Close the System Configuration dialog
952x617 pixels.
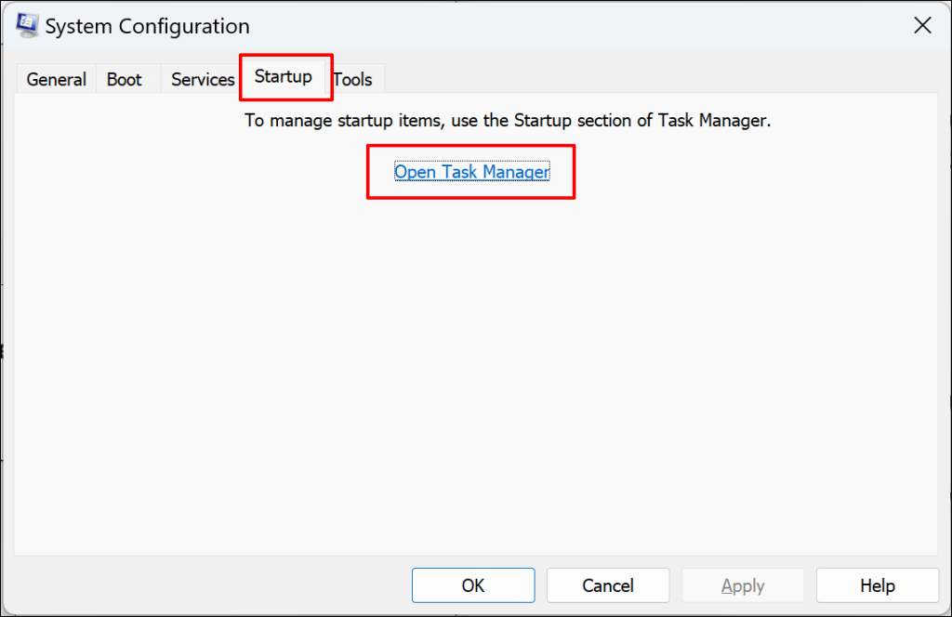tap(922, 26)
